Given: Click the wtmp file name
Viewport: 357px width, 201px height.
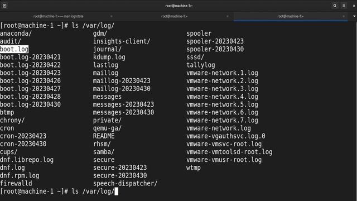Looking at the screenshot, I should (194, 167).
